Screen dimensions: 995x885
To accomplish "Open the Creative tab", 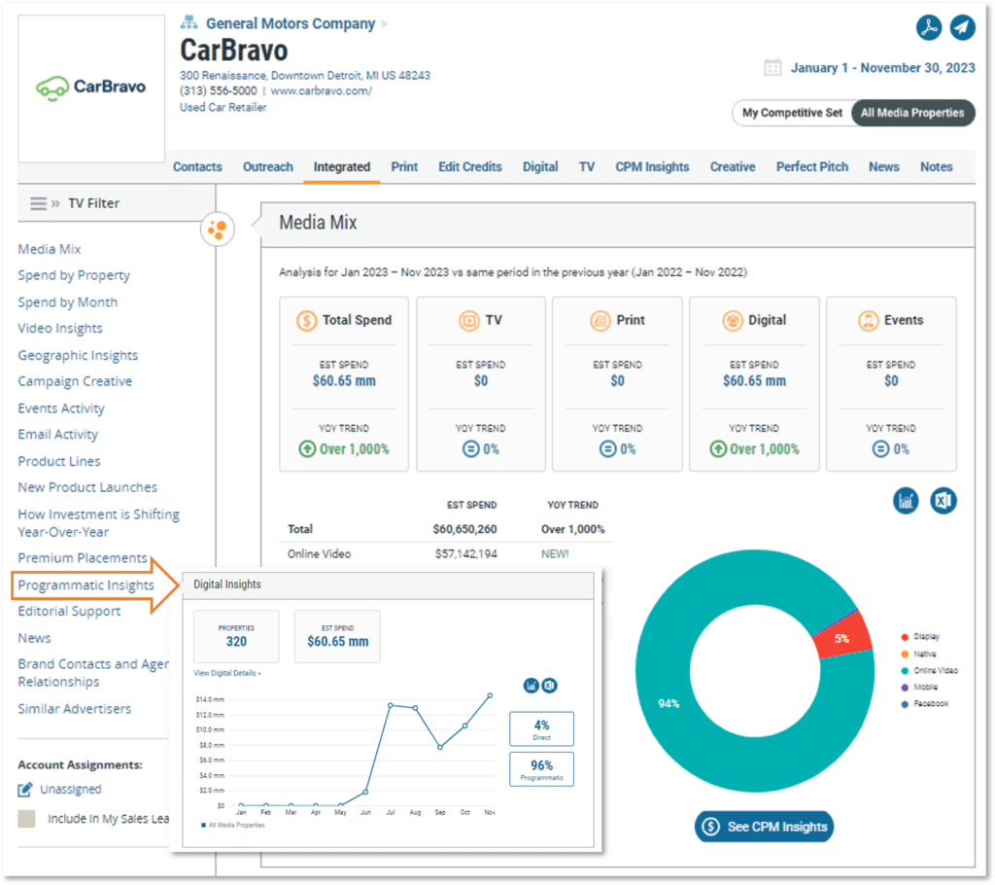I will pos(733,167).
